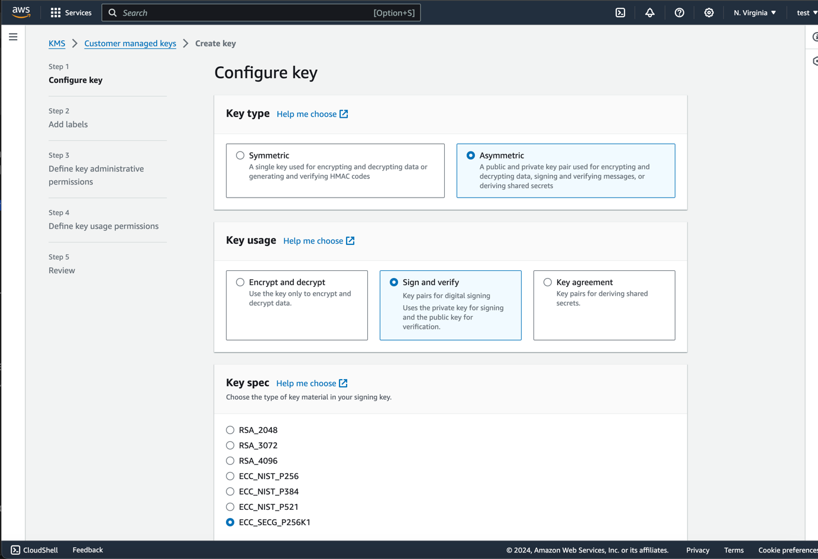818x559 pixels.
Task: Open the test account dropdown
Action: (807, 12)
